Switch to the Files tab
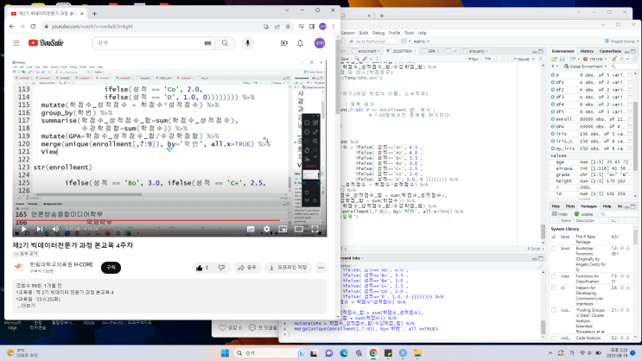This screenshot has width=642, height=361. click(x=556, y=206)
